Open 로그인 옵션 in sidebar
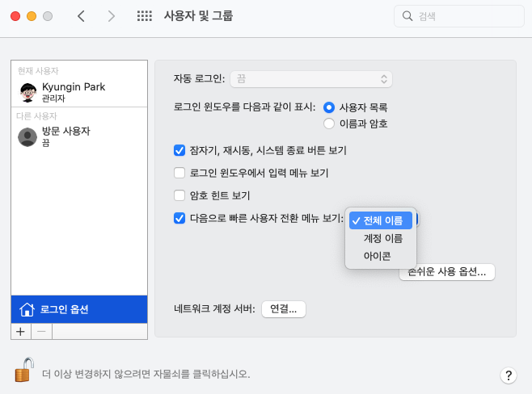532x394 pixels. pyautogui.click(x=79, y=309)
